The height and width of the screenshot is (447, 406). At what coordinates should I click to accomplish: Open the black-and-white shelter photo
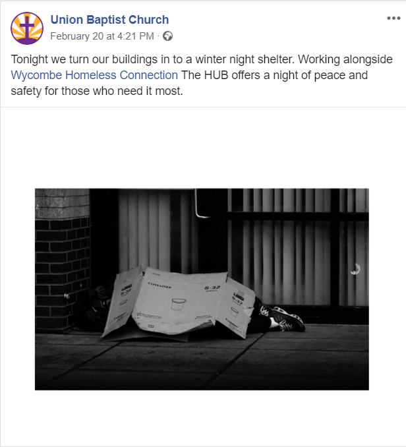point(202,289)
